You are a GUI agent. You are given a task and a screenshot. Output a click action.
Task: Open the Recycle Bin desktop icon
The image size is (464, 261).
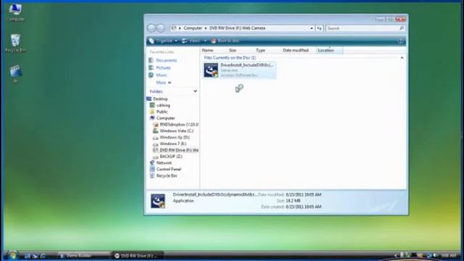15,43
